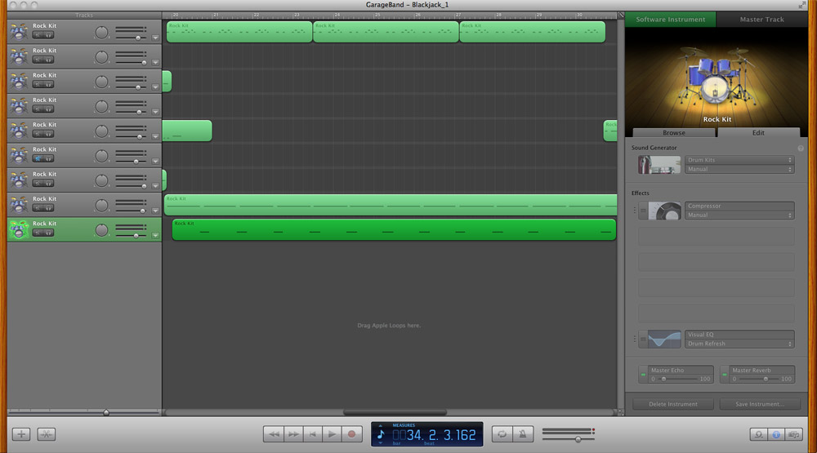Click the timeline zoom slider below the track list
This screenshot has height=453, width=817.
pyautogui.click(x=106, y=412)
